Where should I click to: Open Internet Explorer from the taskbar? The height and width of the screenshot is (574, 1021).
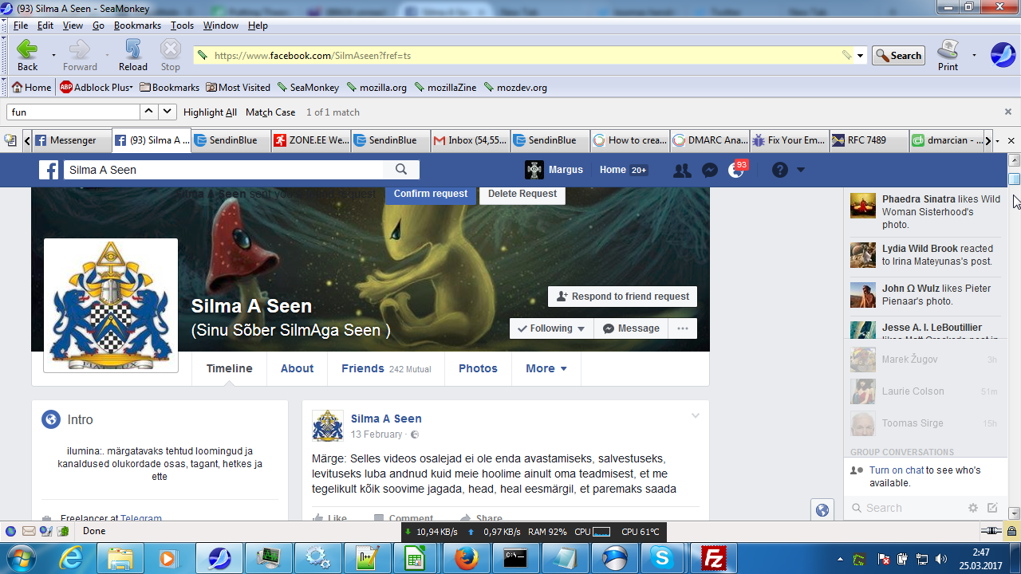[70, 557]
